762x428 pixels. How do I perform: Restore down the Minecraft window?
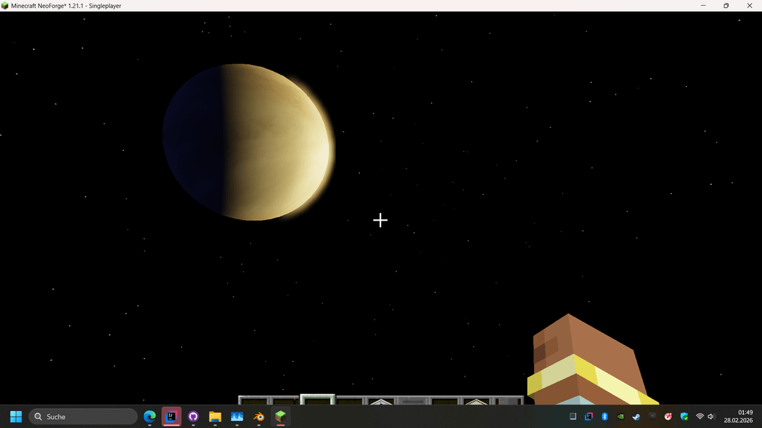tap(726, 6)
